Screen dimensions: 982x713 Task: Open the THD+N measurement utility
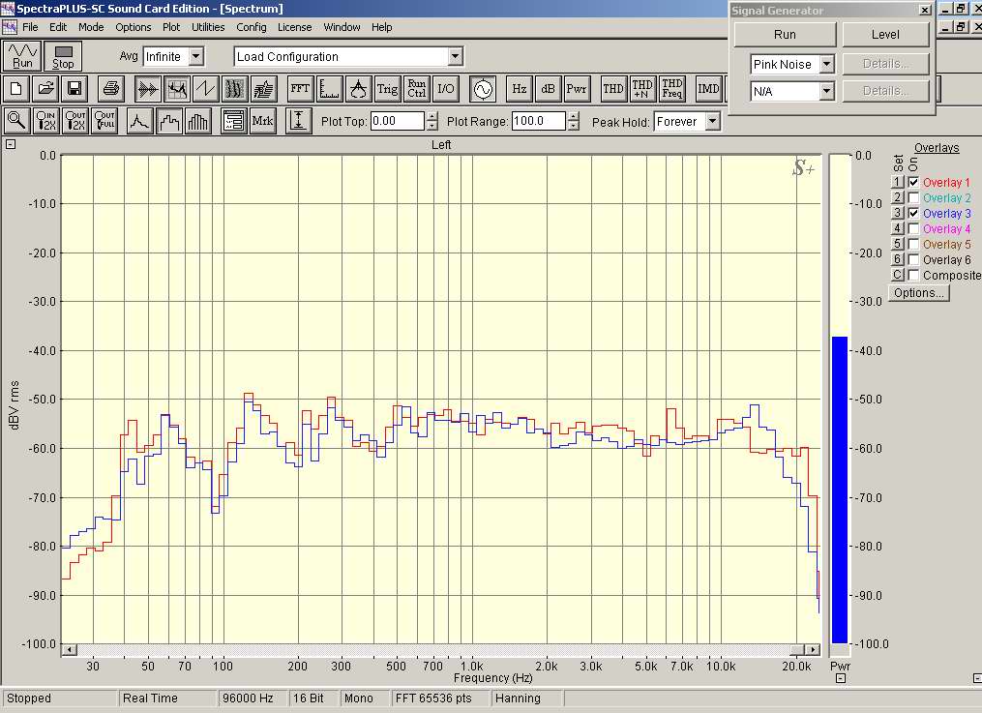[x=642, y=89]
